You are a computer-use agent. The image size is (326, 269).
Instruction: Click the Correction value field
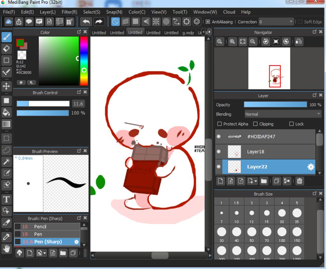click(x=276, y=22)
